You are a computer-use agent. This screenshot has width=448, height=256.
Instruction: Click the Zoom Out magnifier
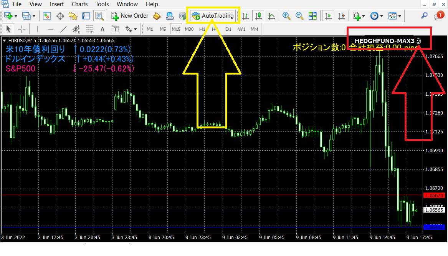pyautogui.click(x=299, y=16)
